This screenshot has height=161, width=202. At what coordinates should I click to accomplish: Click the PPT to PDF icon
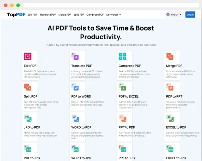[123, 118]
